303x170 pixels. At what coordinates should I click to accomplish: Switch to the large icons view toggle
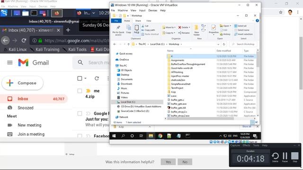[257, 122]
